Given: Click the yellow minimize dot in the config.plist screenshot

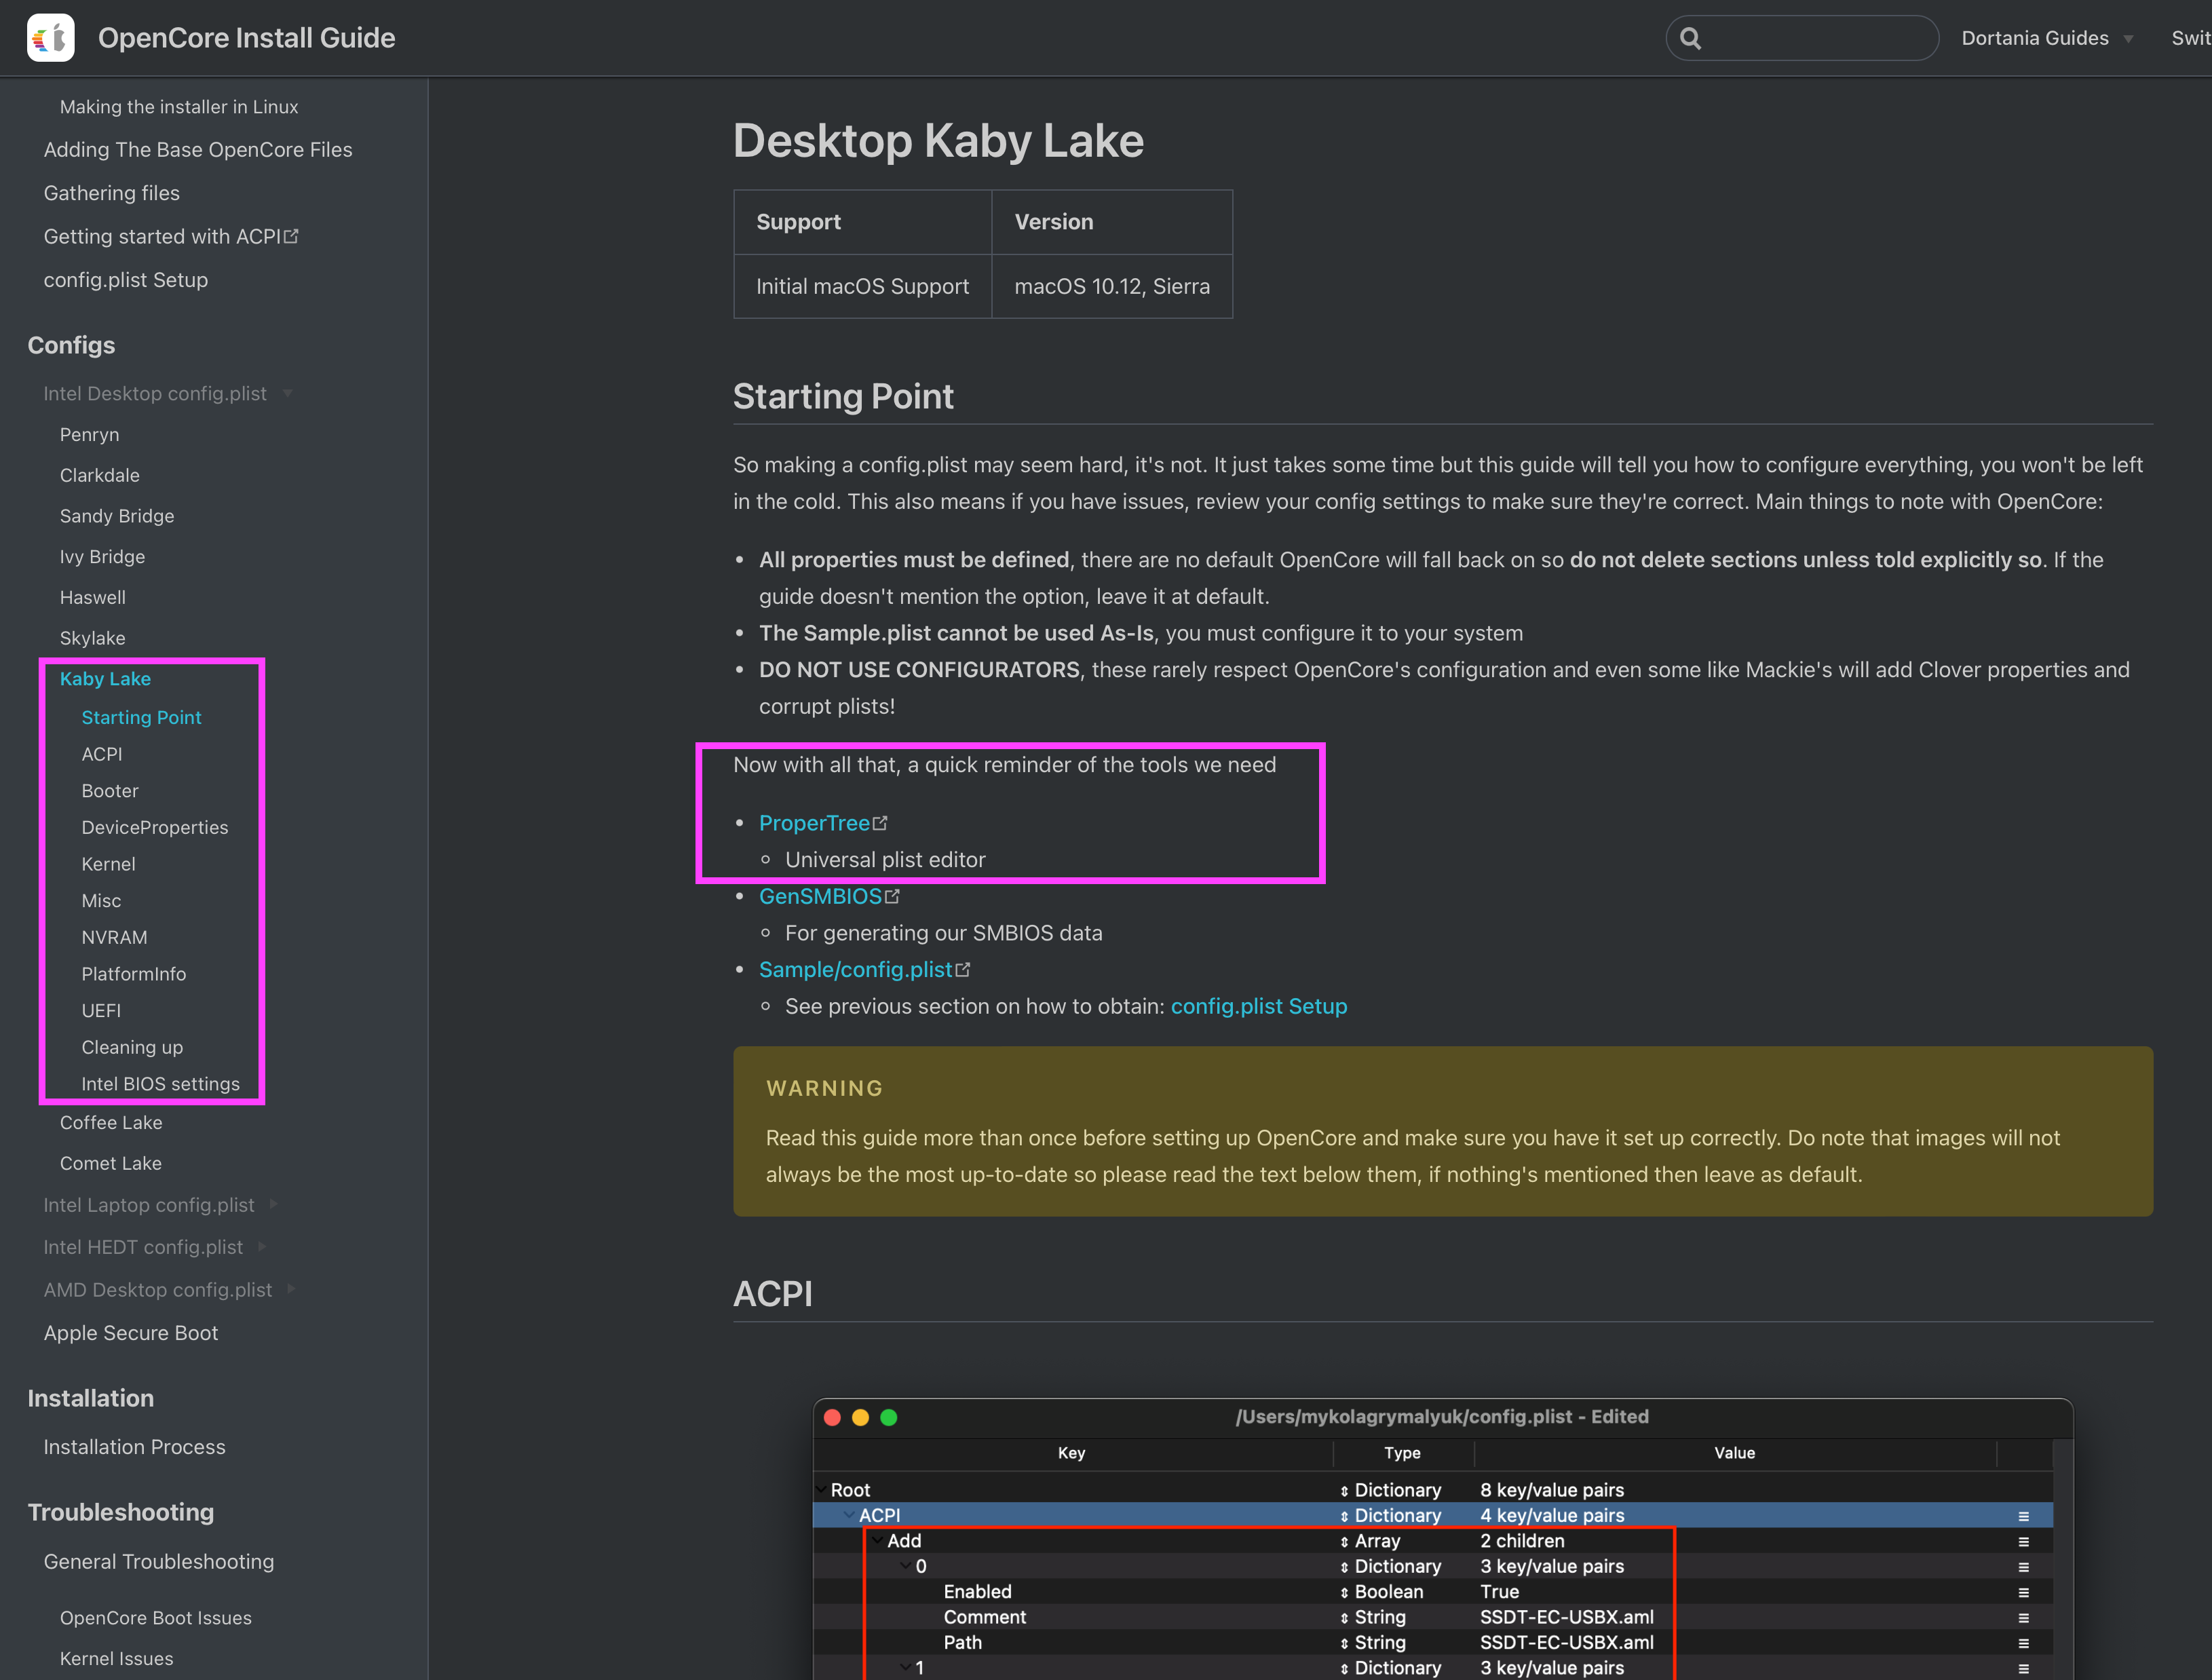Looking at the screenshot, I should pos(860,1417).
